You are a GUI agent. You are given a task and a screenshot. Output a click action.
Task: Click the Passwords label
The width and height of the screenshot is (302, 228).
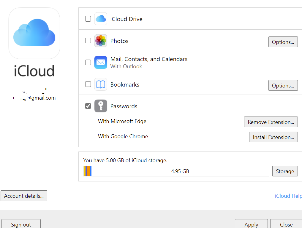(124, 106)
